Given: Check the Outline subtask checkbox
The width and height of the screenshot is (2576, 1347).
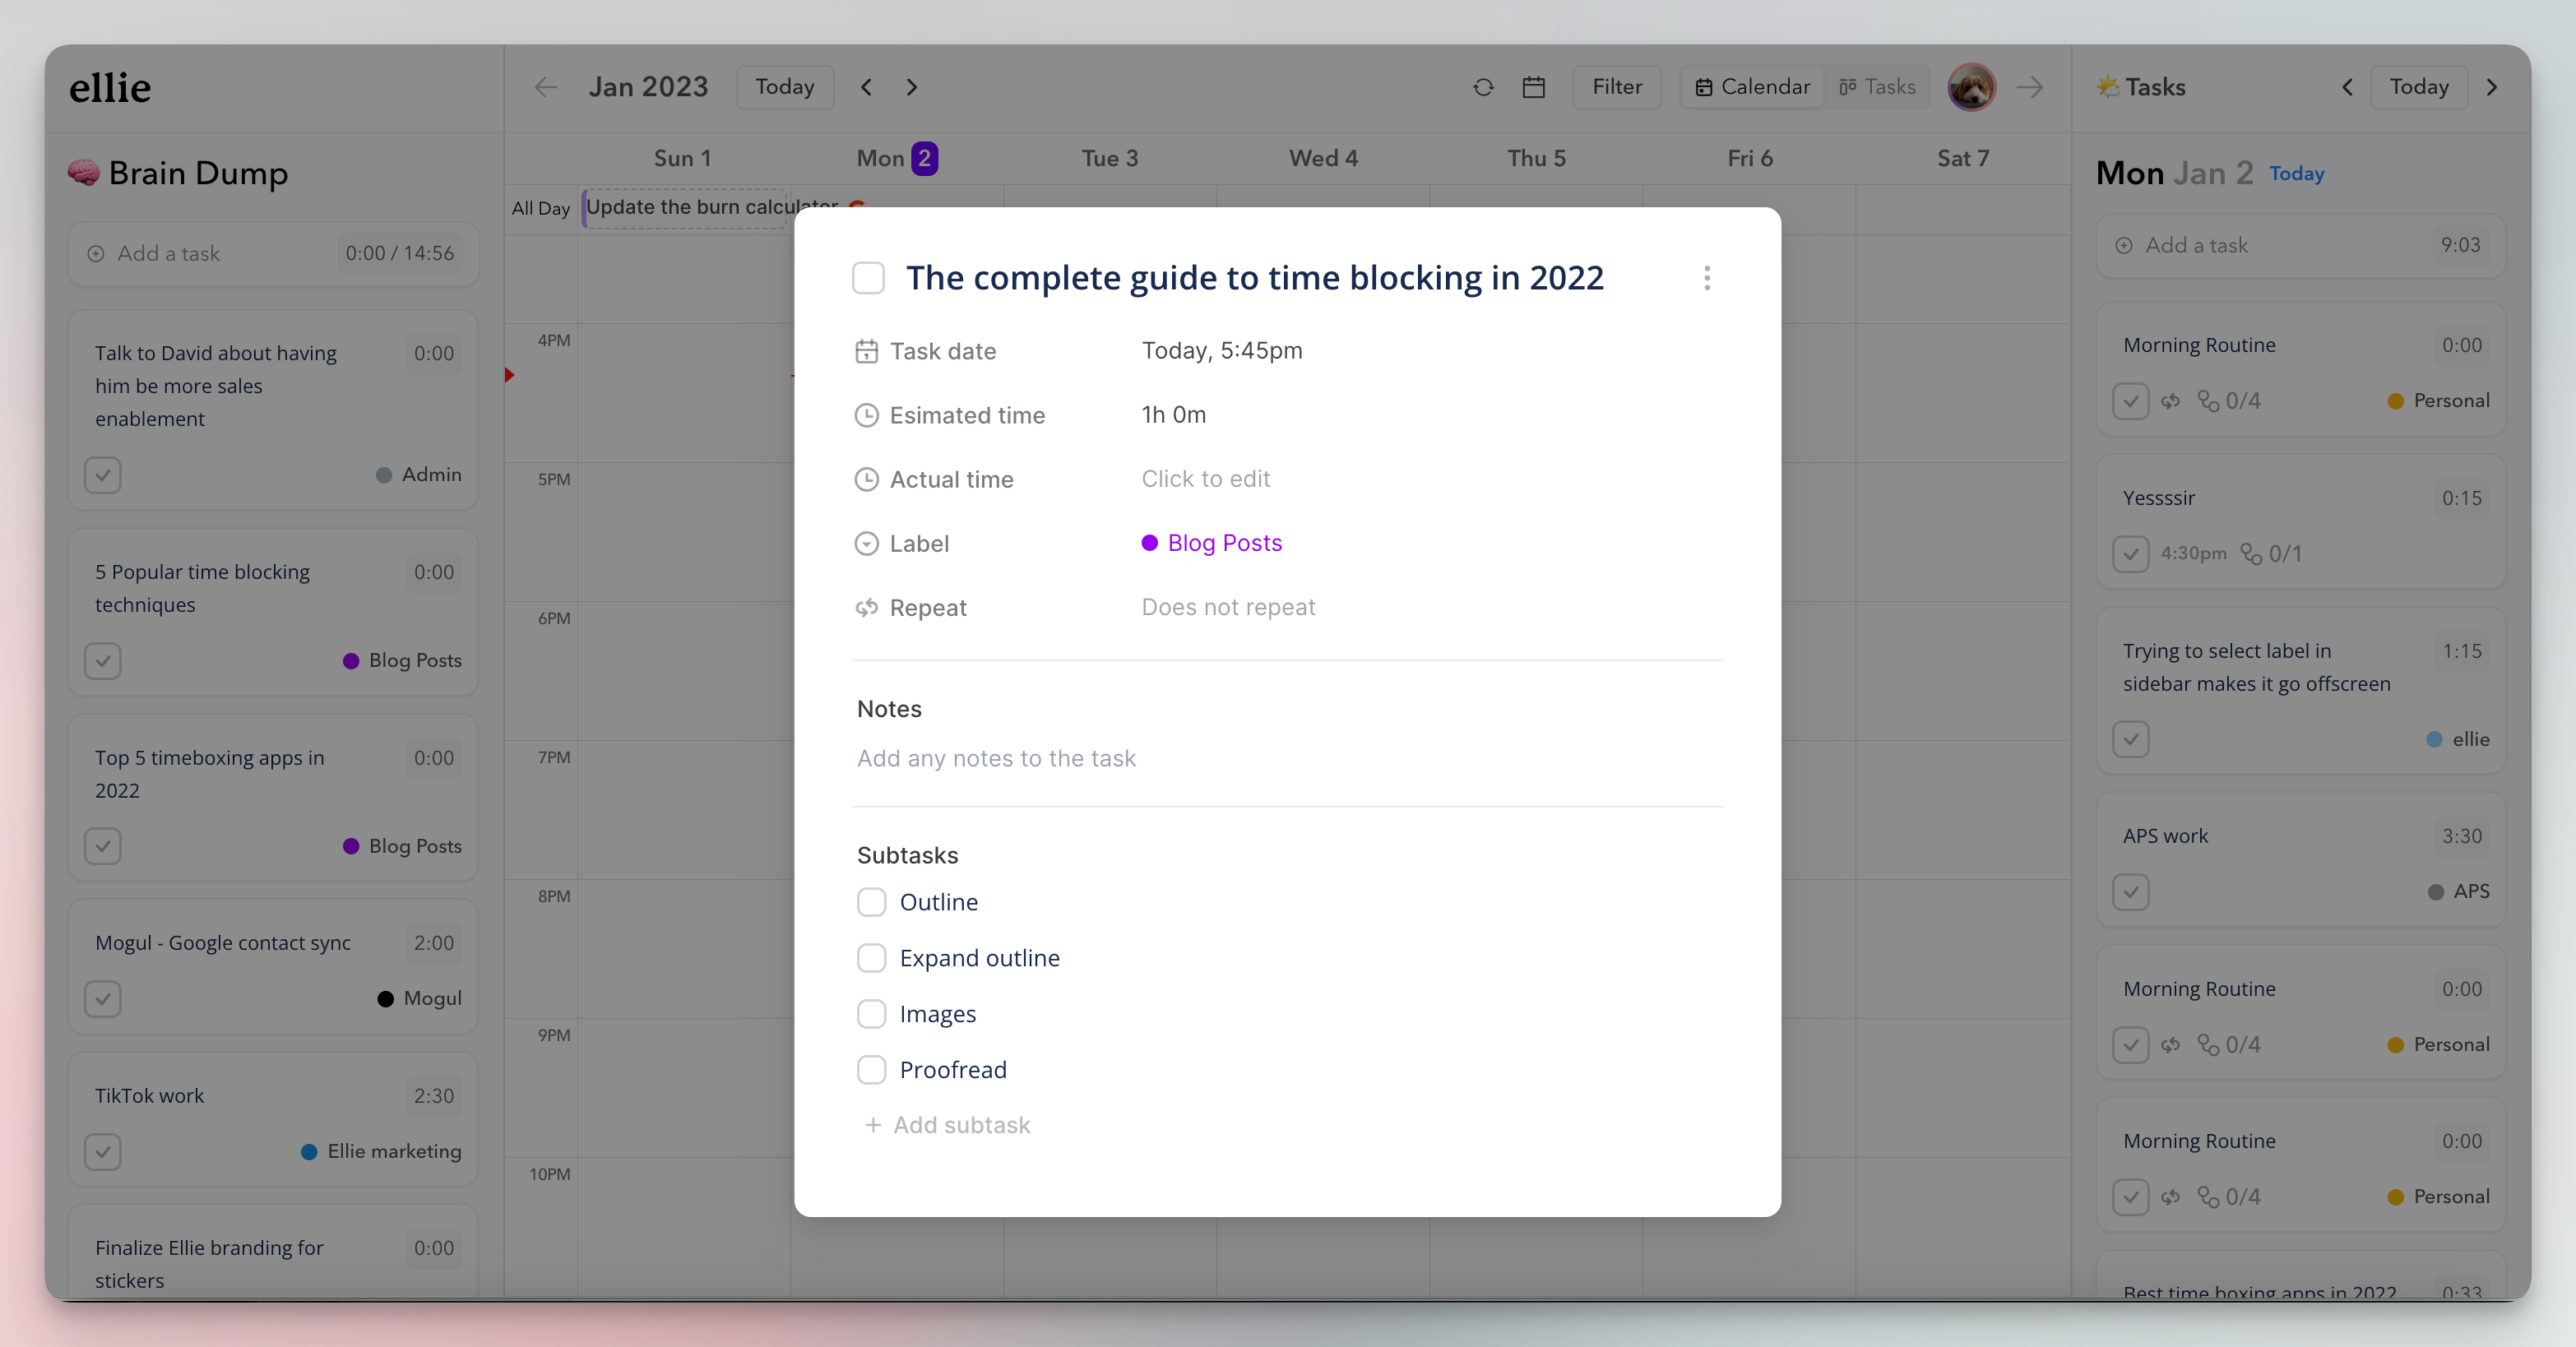Looking at the screenshot, I should coord(871,902).
